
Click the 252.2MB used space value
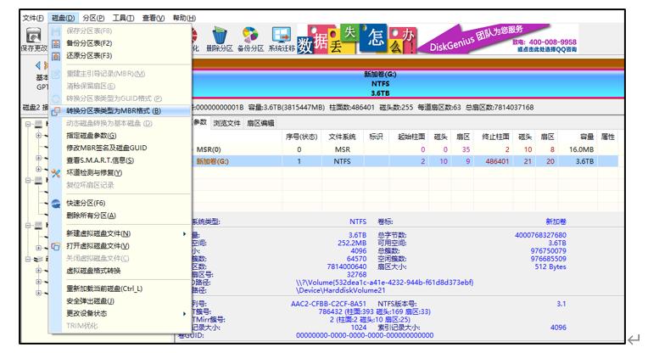click(352, 243)
